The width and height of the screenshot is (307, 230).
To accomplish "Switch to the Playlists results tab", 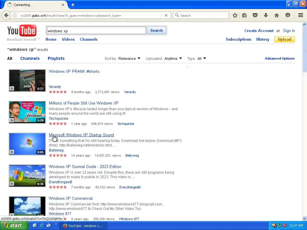I will coord(56,58).
